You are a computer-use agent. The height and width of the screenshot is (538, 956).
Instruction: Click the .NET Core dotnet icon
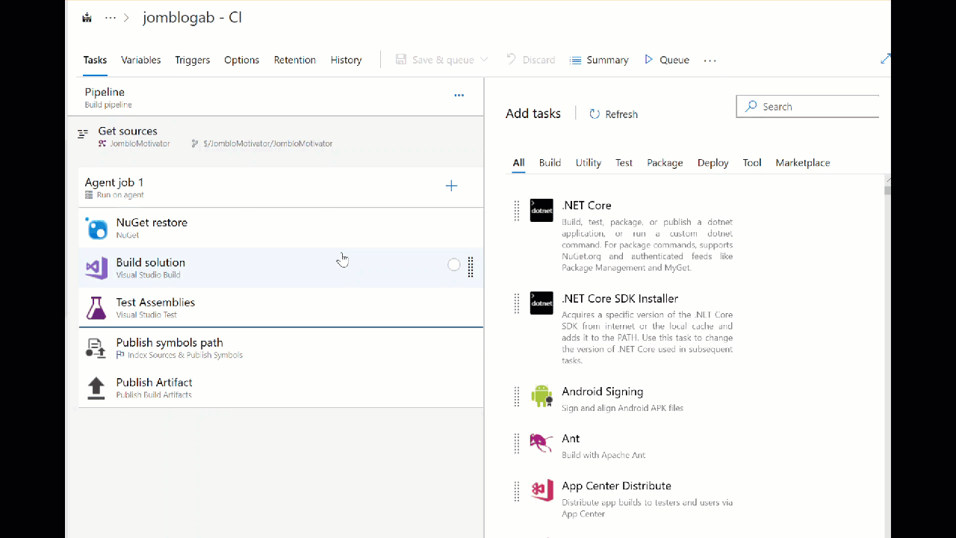pyautogui.click(x=541, y=210)
